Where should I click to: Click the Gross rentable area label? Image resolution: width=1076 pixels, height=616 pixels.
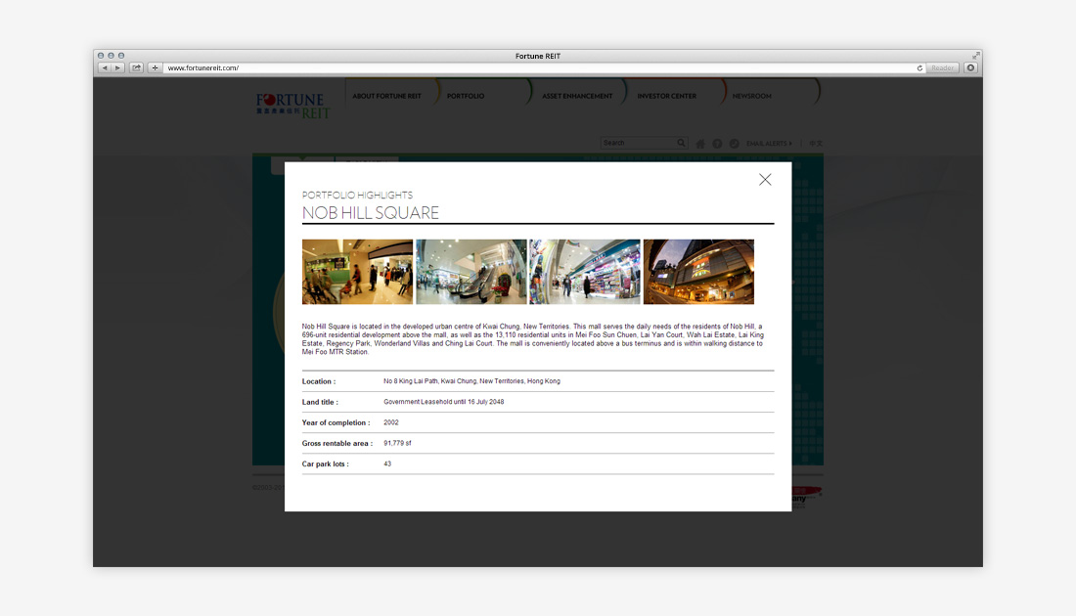[336, 443]
